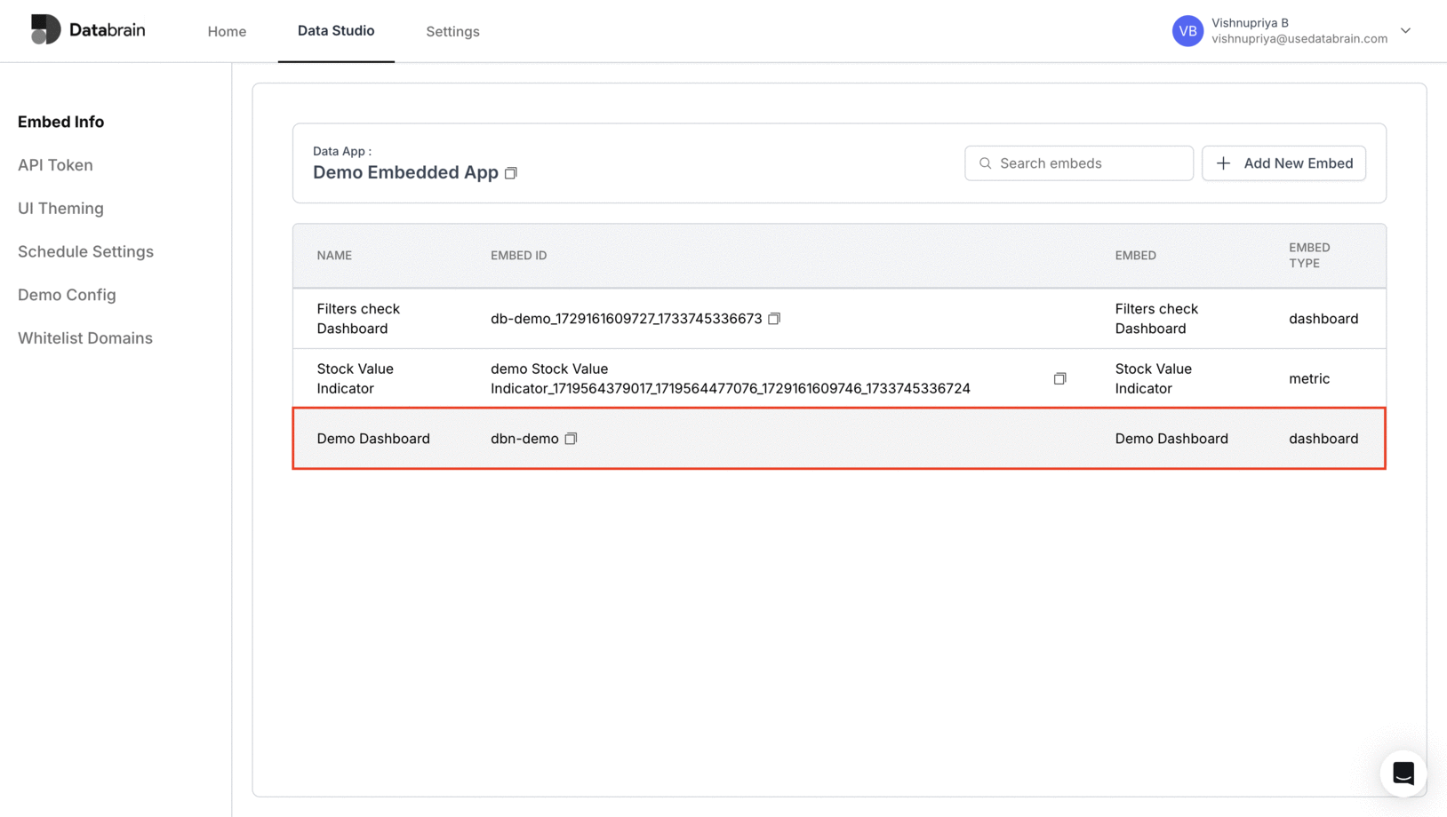Screen dimensions: 1447x817
Task: Expand the account dropdown chevron
Action: (x=1406, y=30)
